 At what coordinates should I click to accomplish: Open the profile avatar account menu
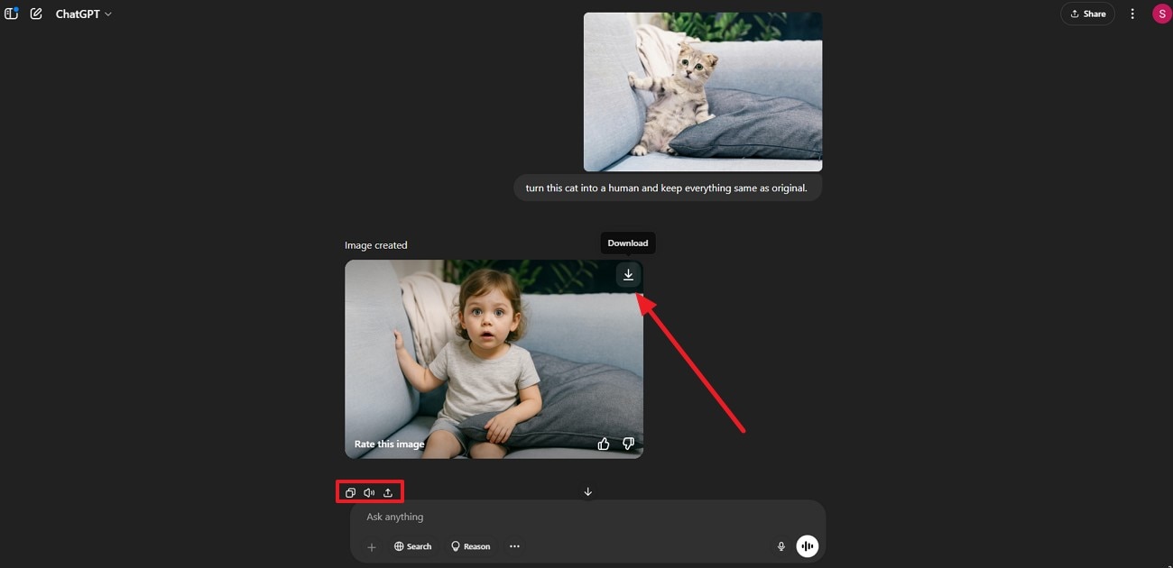coord(1161,14)
